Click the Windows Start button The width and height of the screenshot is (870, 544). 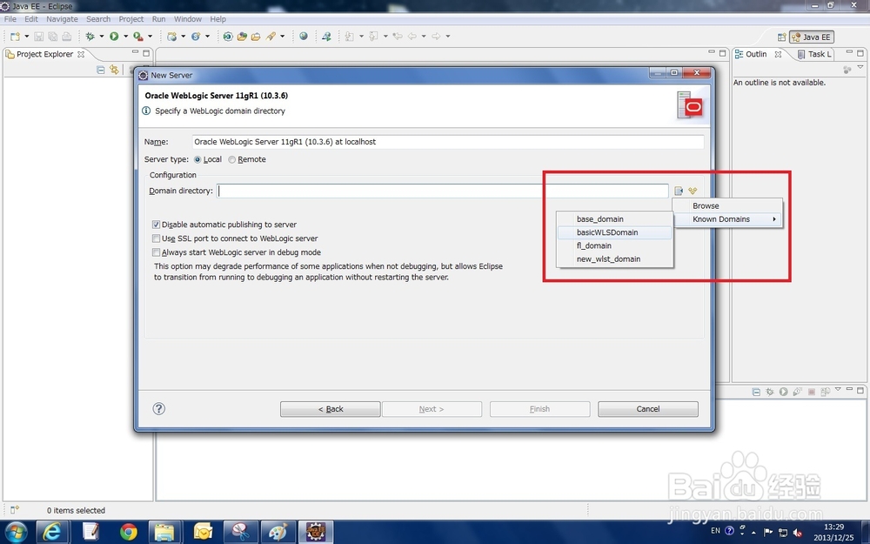(x=15, y=532)
